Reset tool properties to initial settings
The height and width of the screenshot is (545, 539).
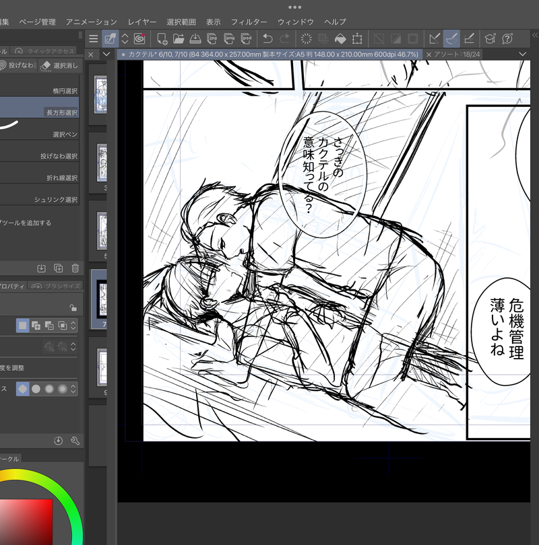[x=58, y=441]
